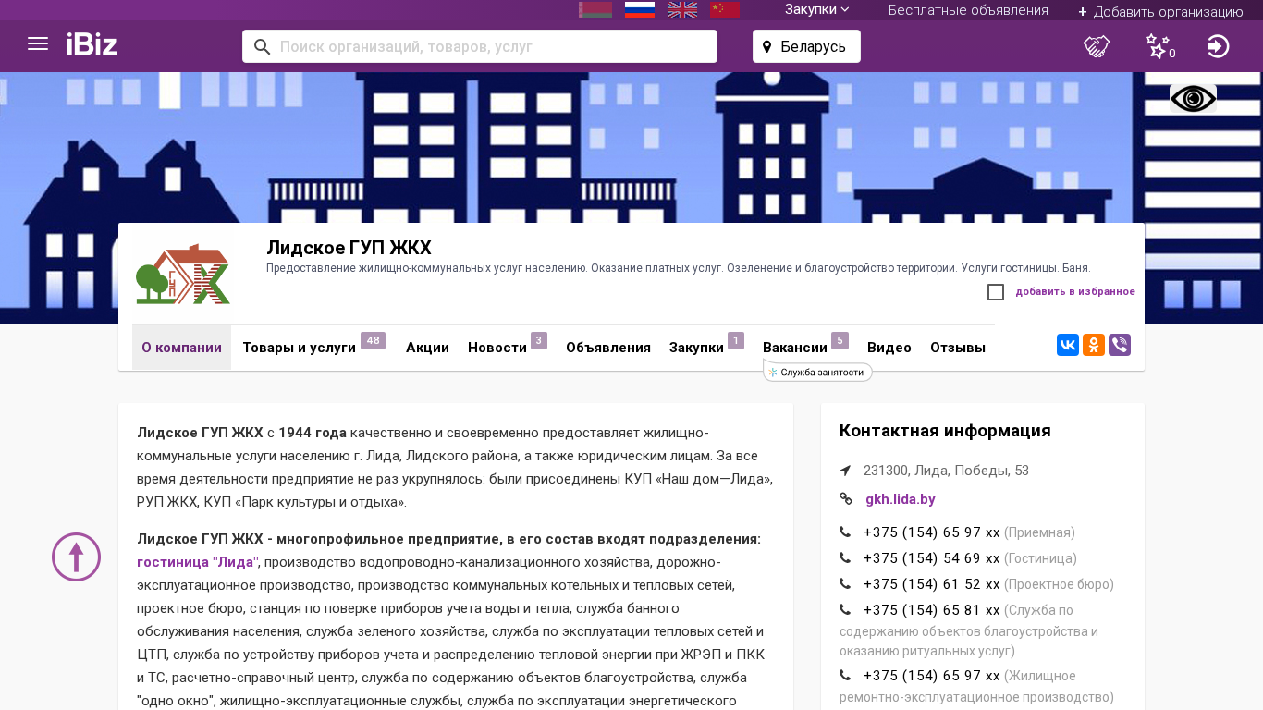
Task: Switch language to Russian flag
Action: [x=640, y=10]
